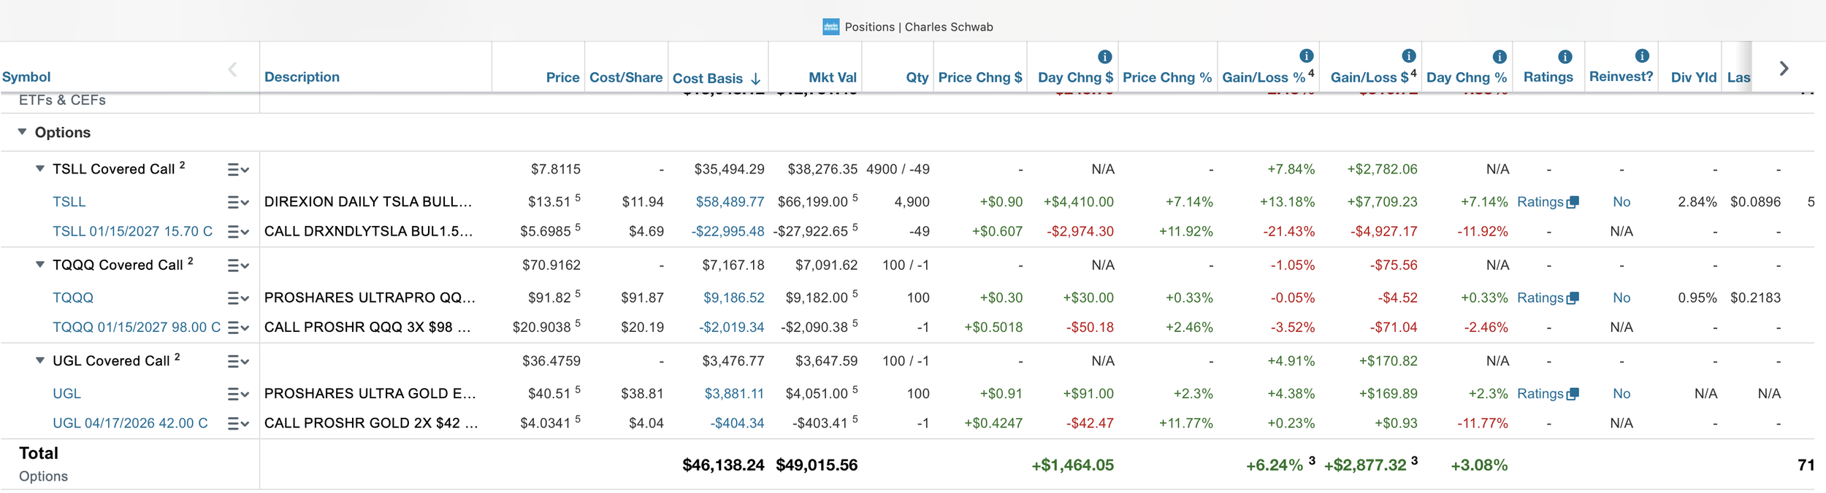
Task: Sort by Price Chng $ column header
Action: (x=980, y=77)
